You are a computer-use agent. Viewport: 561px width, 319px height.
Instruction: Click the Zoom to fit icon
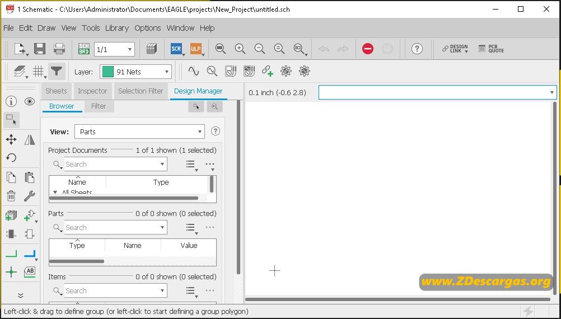coord(221,49)
